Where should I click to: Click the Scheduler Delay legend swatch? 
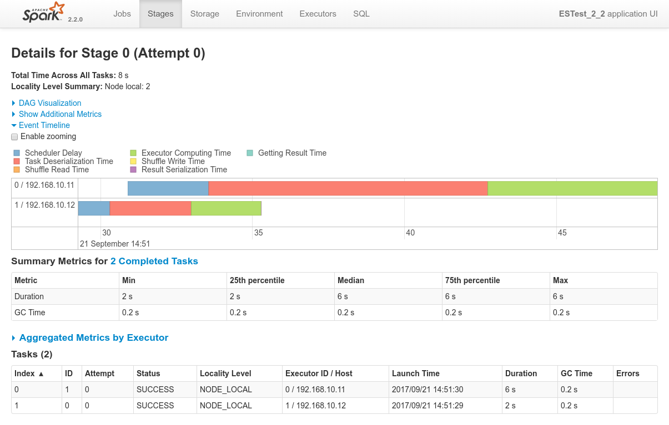(17, 153)
